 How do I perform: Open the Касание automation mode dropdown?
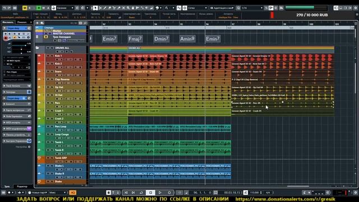click(65, 8)
